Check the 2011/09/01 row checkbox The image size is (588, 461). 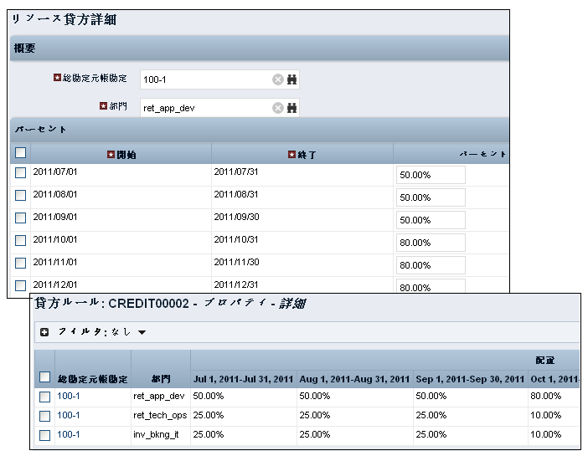pyautogui.click(x=20, y=218)
